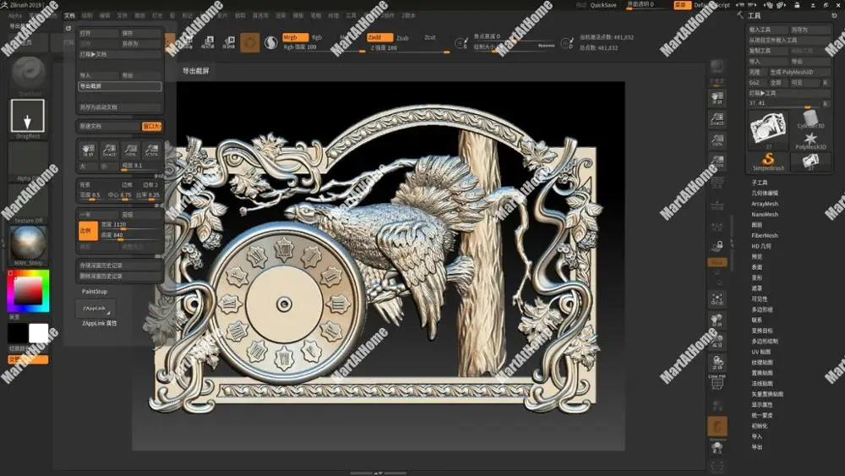The image size is (845, 476).
Task: Click the DragRect stroke icon
Action: click(x=27, y=115)
